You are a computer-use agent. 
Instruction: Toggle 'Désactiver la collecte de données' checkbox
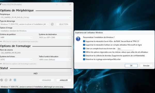click(84, 56)
